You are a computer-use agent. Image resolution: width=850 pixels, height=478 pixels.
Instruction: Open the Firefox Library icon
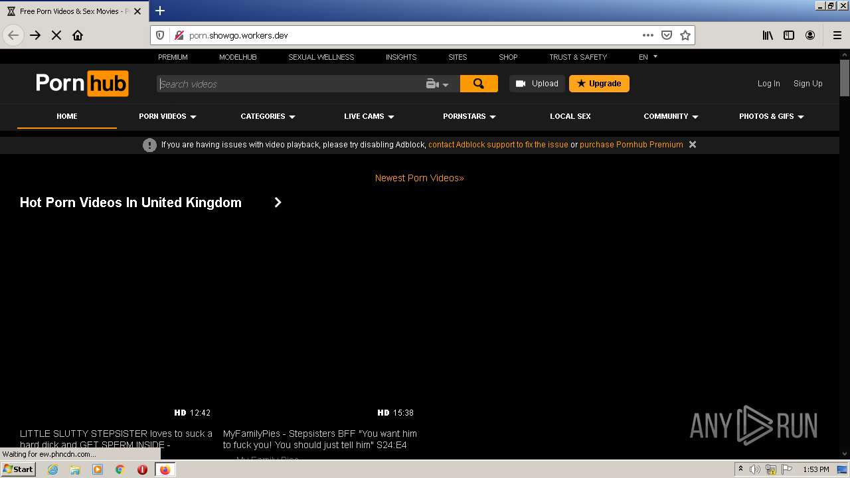pos(768,35)
